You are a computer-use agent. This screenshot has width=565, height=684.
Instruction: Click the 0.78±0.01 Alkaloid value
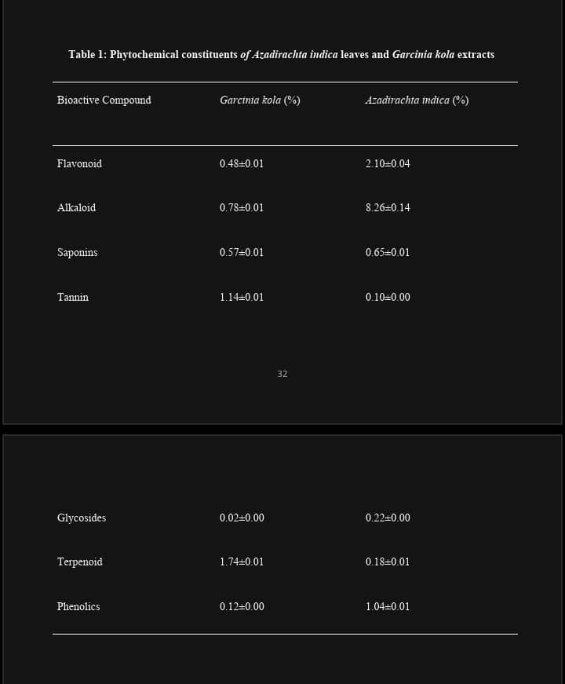pyautogui.click(x=242, y=208)
